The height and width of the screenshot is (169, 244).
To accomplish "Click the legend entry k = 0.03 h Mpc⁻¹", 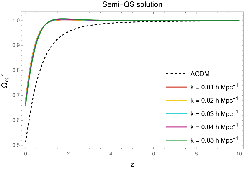I will 214,114.
